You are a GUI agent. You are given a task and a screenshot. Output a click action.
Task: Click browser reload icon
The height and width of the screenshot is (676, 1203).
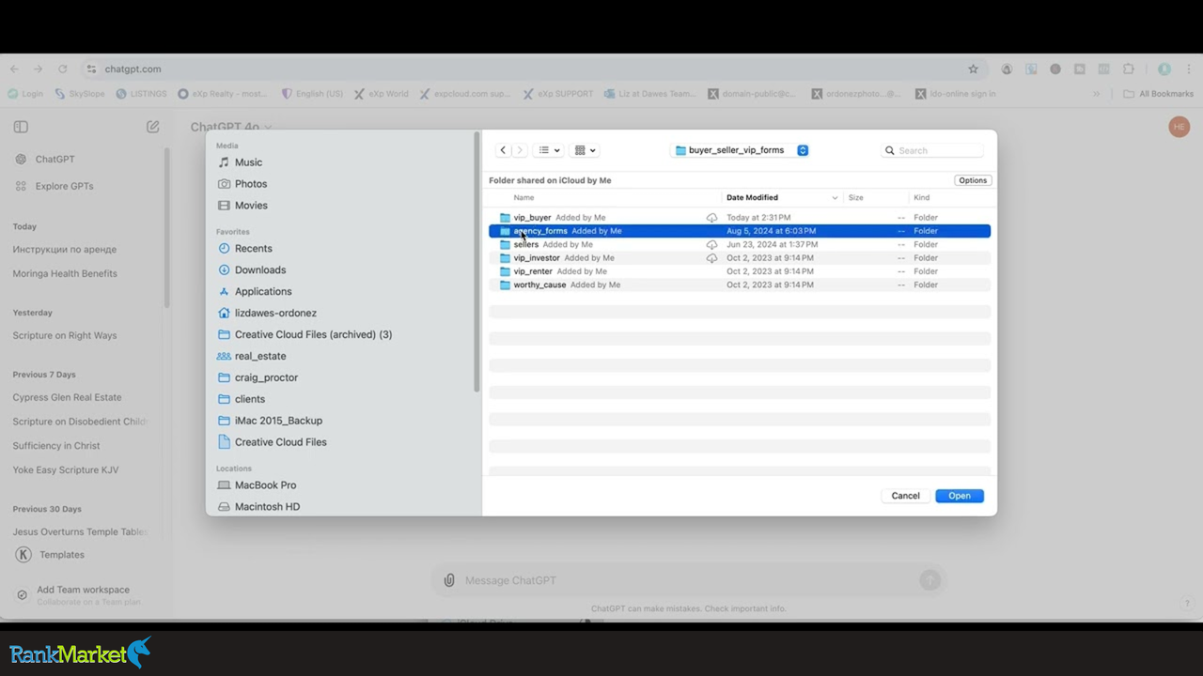coord(63,69)
